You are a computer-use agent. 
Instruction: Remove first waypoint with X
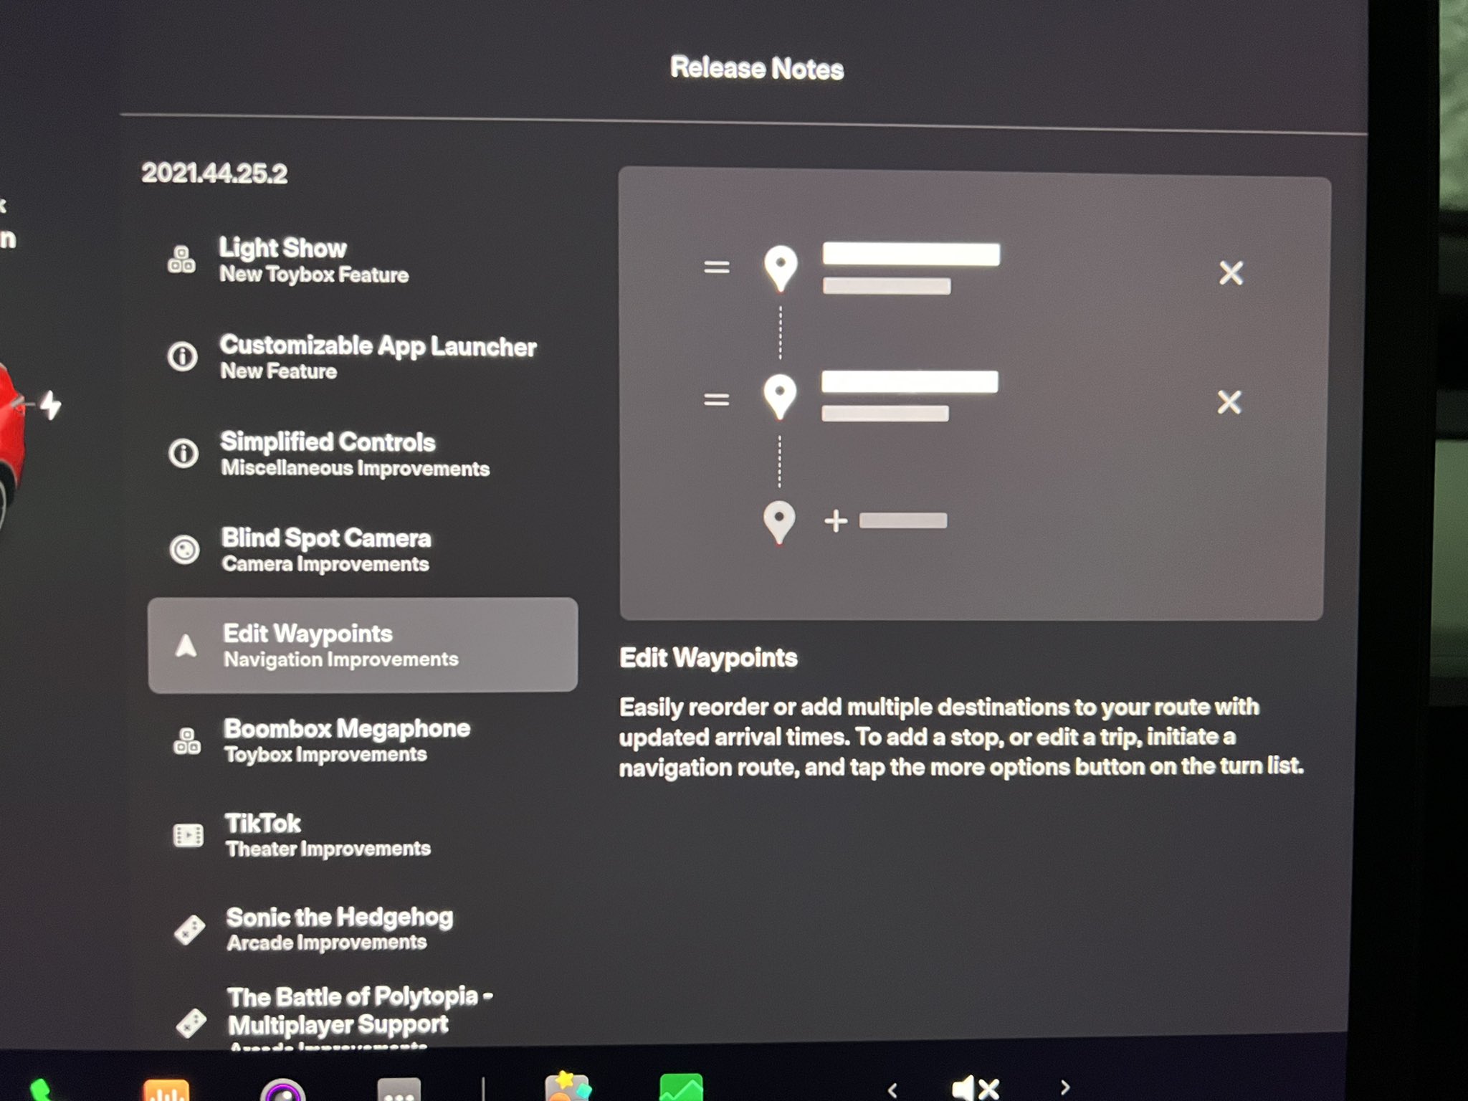(1231, 272)
